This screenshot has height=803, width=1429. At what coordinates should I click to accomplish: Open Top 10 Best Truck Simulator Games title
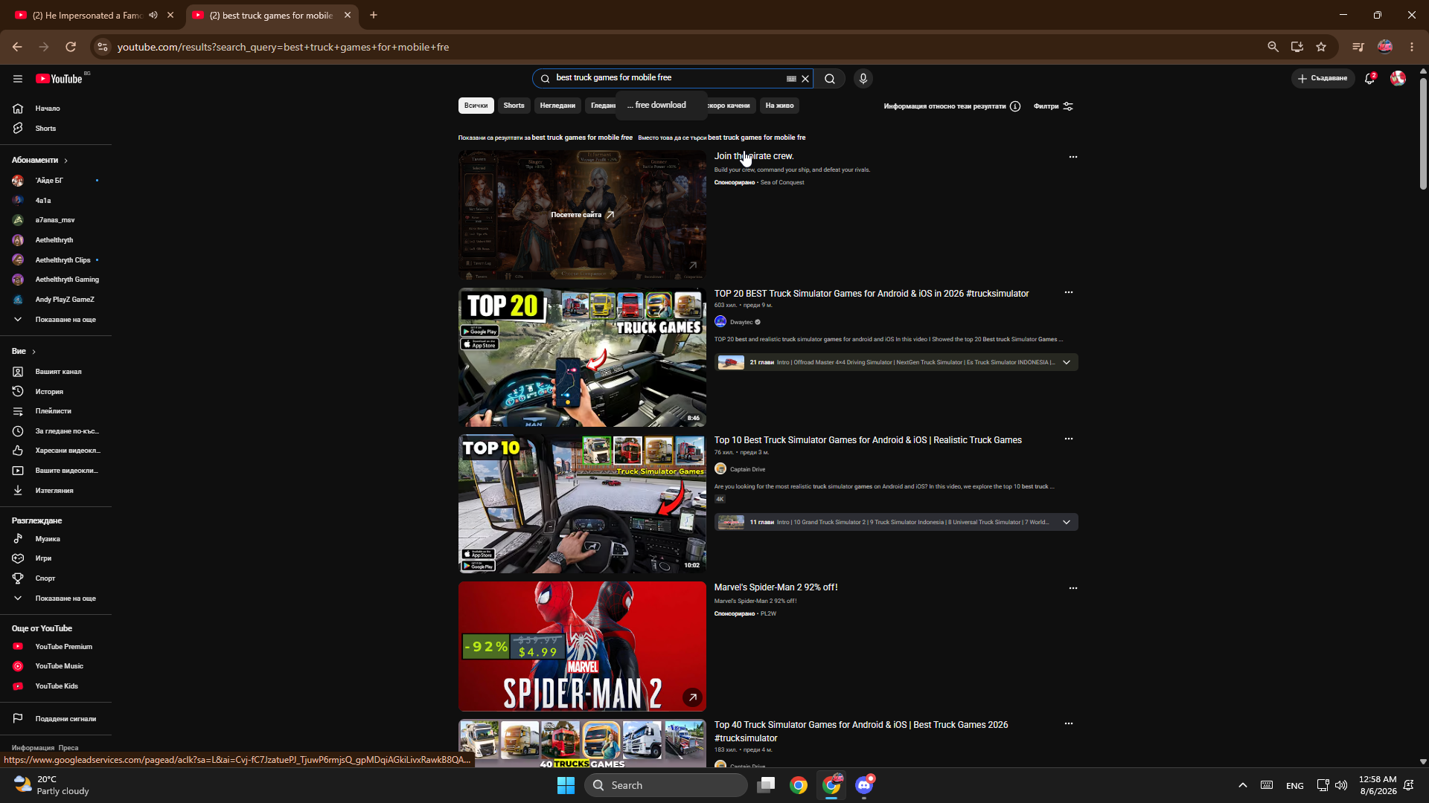click(868, 440)
